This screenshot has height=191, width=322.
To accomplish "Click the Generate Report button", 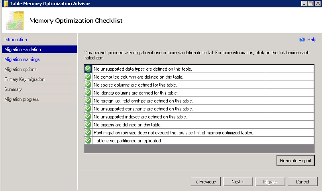I will (x=296, y=161).
